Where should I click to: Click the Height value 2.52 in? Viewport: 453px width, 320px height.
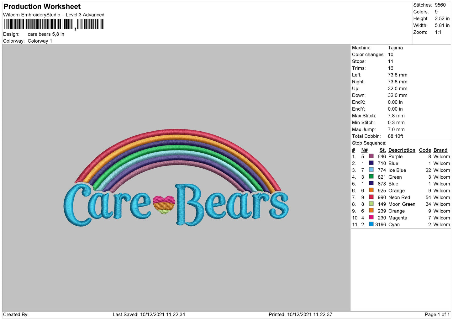tap(442, 18)
